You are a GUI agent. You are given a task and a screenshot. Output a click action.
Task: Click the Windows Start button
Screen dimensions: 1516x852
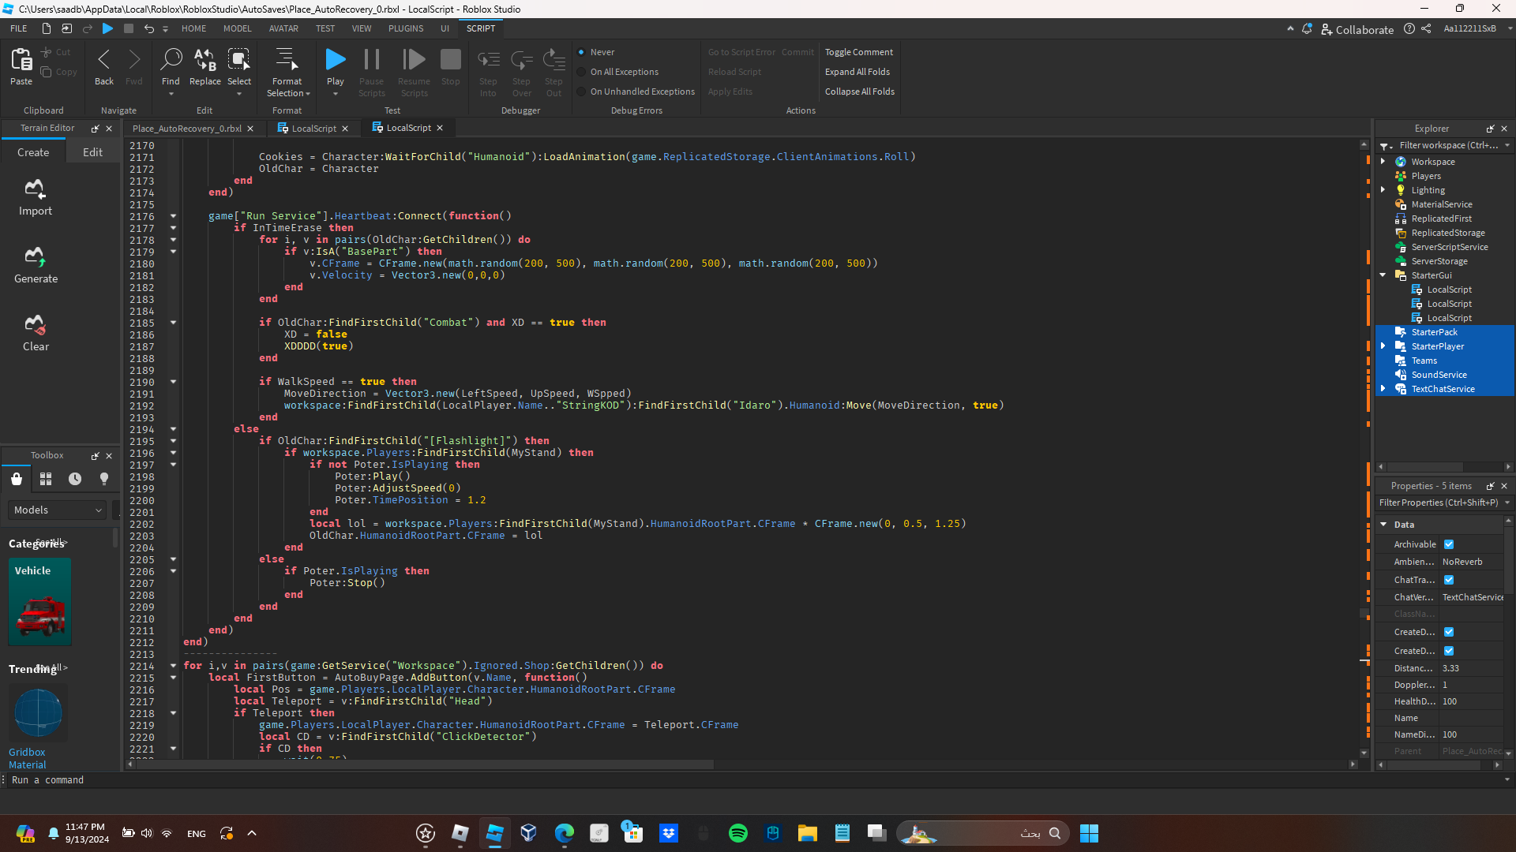(1089, 833)
